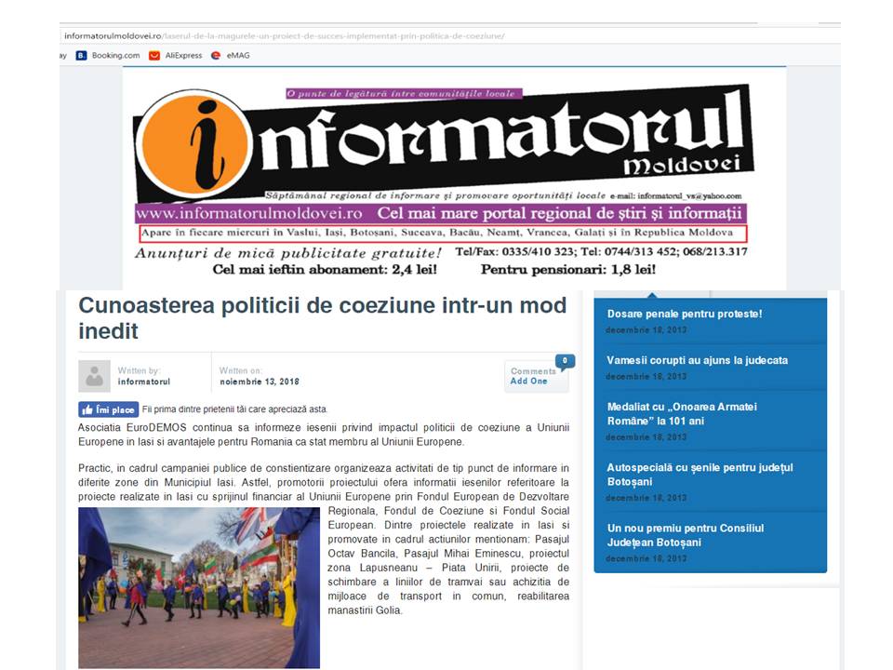Viewport: 893px width, 670px height.
Task: Click the line Apare în fiecare miercuri în Vaslui
Action: point(437,233)
